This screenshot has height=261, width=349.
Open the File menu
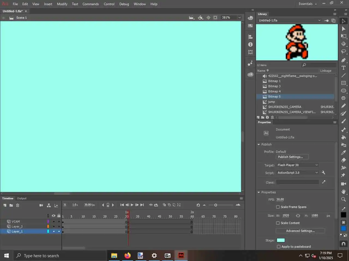(x=15, y=4)
